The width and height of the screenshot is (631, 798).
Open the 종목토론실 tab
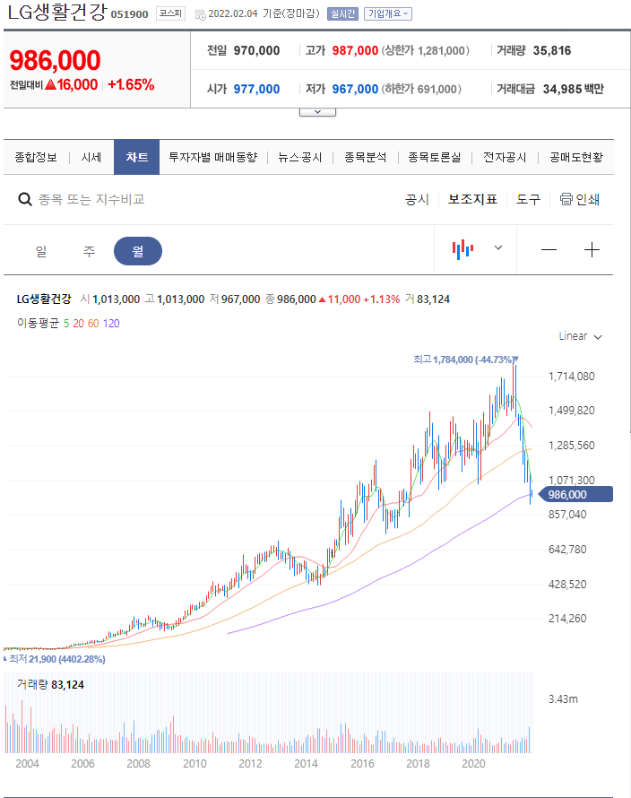[435, 157]
